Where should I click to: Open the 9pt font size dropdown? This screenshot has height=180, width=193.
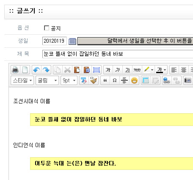69,81
